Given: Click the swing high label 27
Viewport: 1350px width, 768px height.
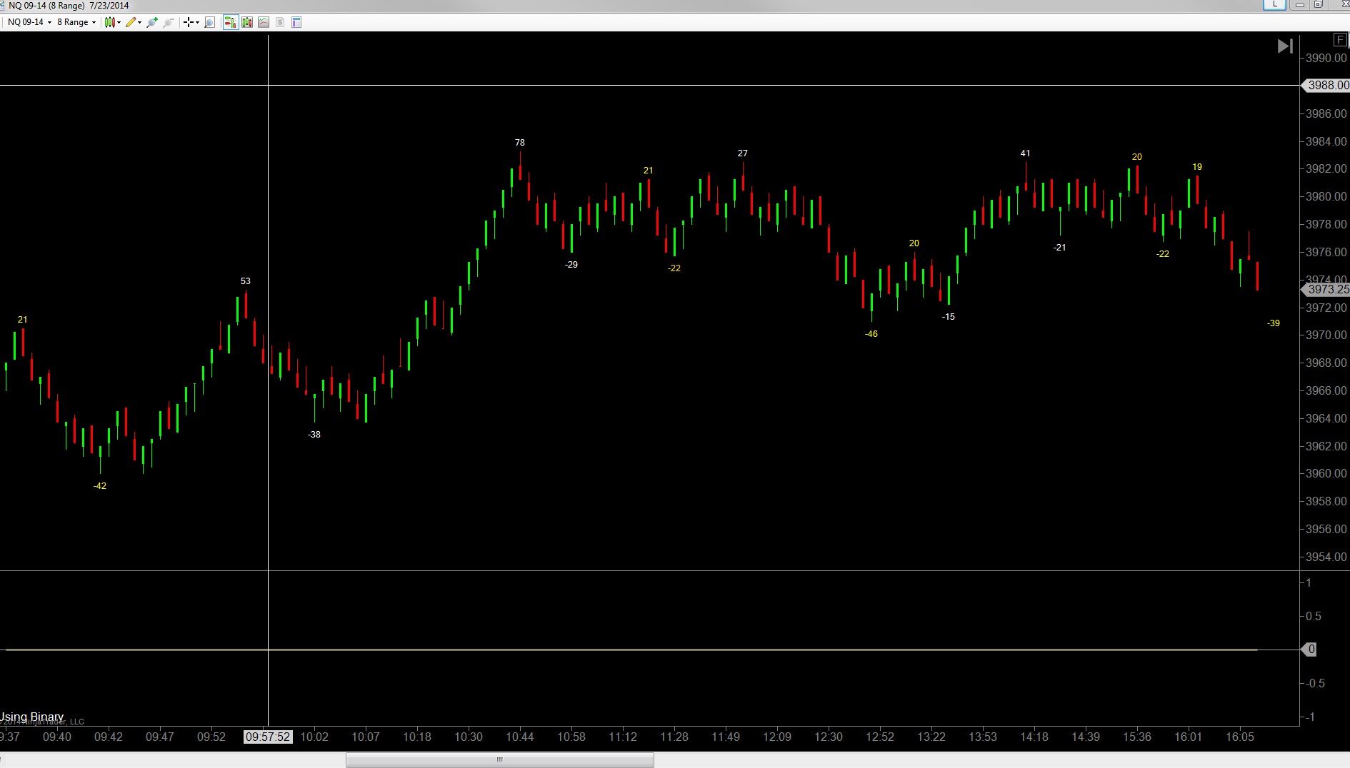Looking at the screenshot, I should pos(743,153).
